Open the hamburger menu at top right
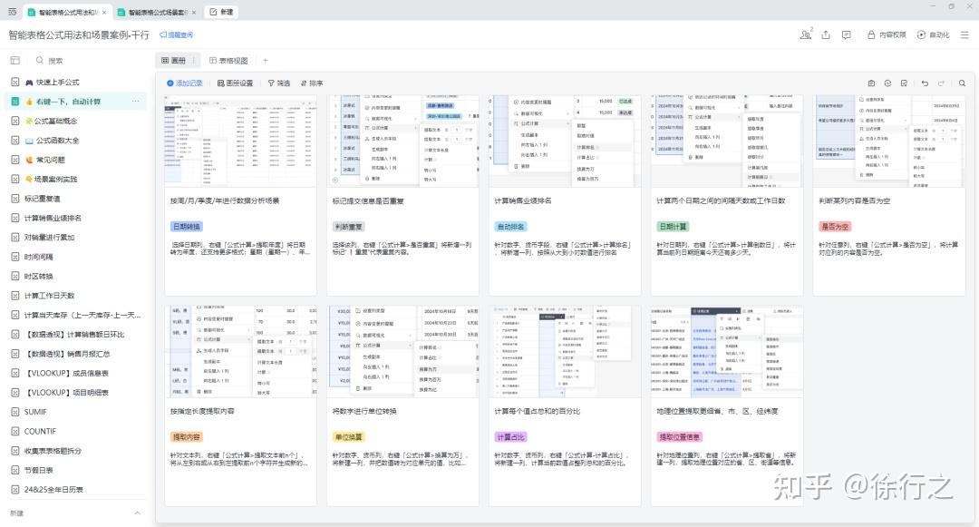 [964, 35]
